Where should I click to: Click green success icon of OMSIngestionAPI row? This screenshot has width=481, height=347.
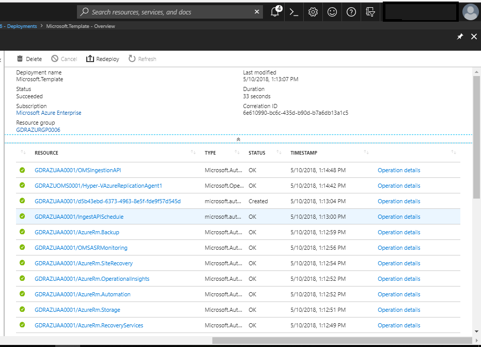click(x=22, y=170)
